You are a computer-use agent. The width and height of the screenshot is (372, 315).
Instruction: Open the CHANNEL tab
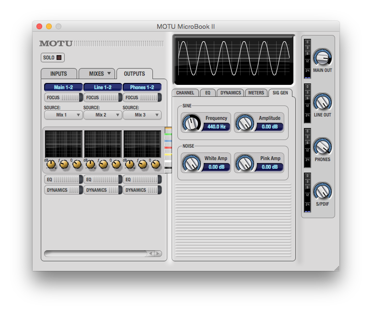[185, 93]
